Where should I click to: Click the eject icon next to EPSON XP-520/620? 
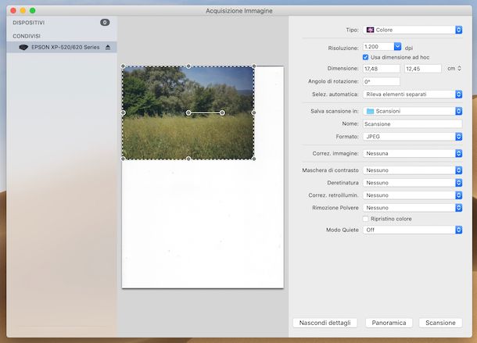coord(108,47)
